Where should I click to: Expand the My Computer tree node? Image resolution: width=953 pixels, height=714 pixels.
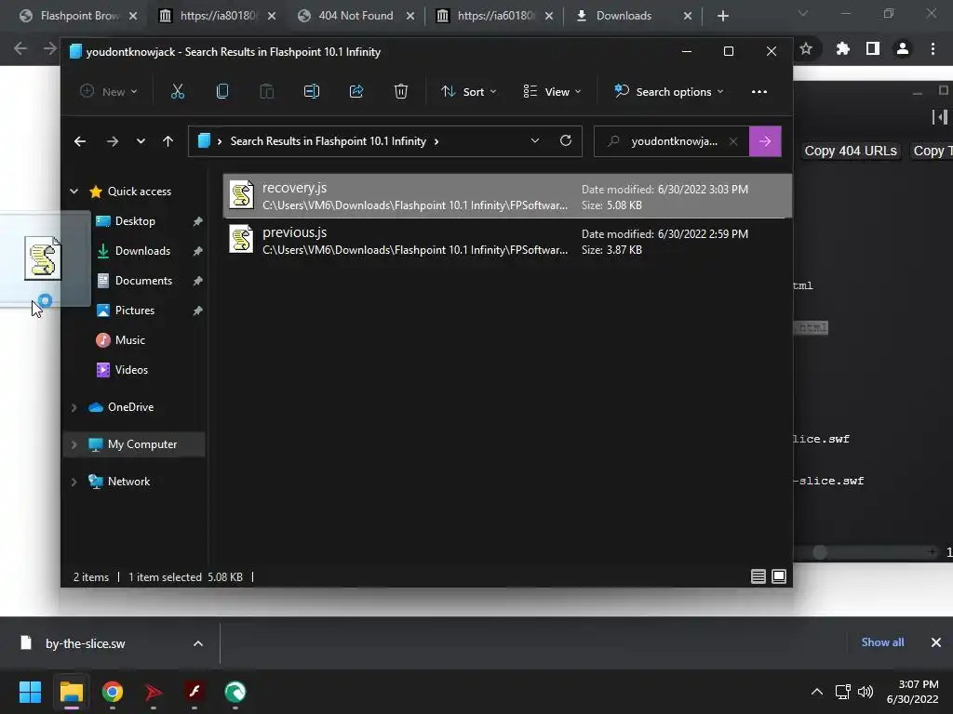click(x=74, y=444)
